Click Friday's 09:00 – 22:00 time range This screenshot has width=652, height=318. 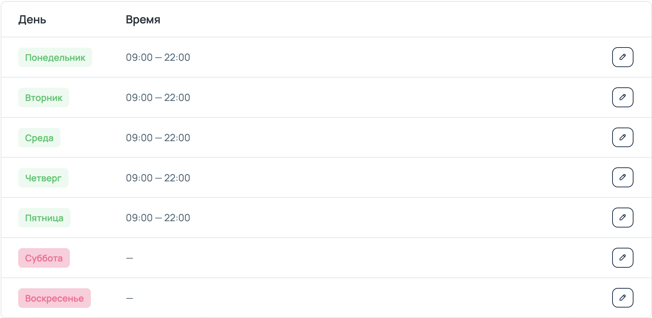pos(158,218)
